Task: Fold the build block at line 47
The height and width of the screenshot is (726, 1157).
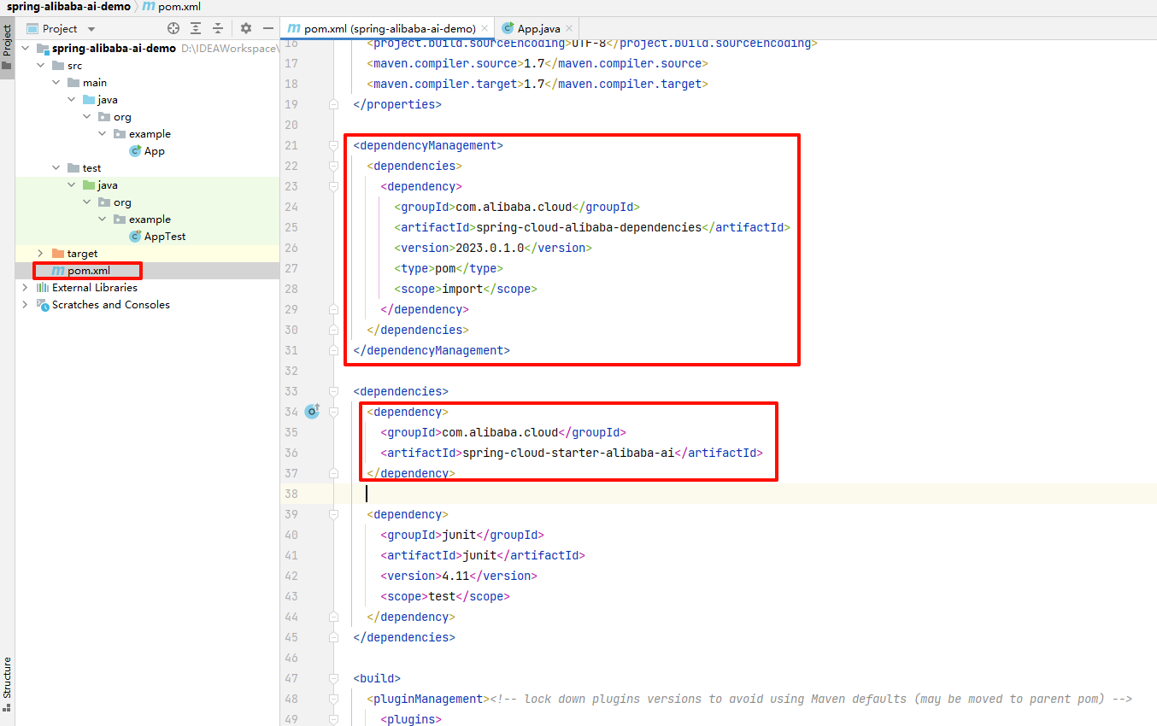Action: point(334,678)
